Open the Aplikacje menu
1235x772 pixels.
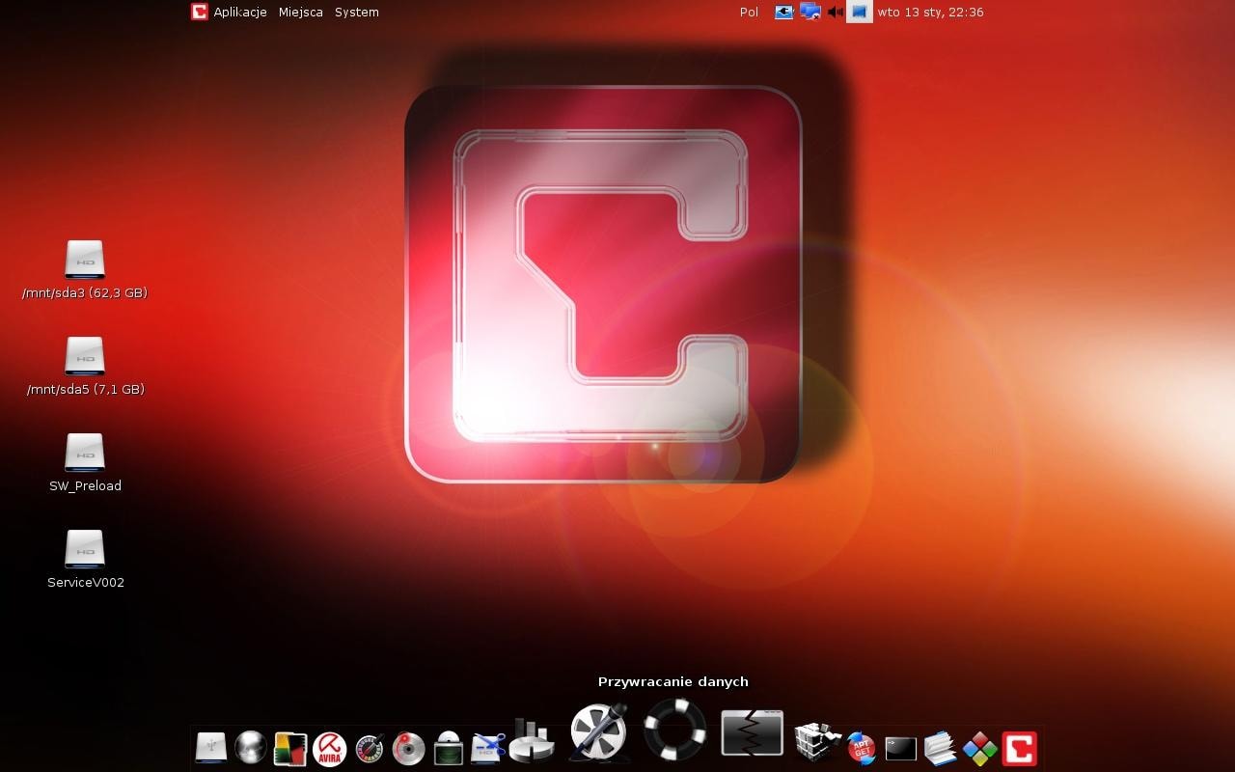[x=239, y=13]
